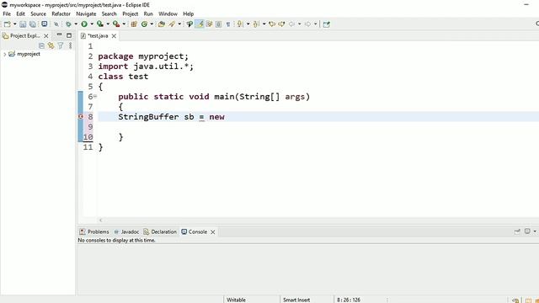Click the error marker on line 8
The width and height of the screenshot is (539, 303).
click(81, 117)
